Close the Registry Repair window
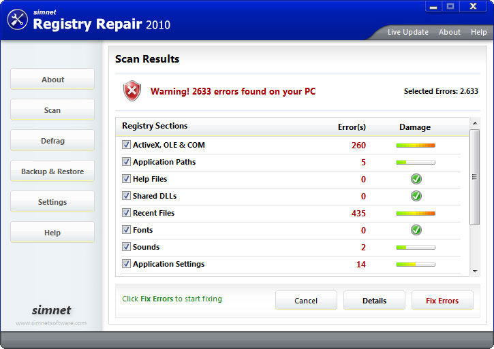The height and width of the screenshot is (349, 494). tap(473, 6)
